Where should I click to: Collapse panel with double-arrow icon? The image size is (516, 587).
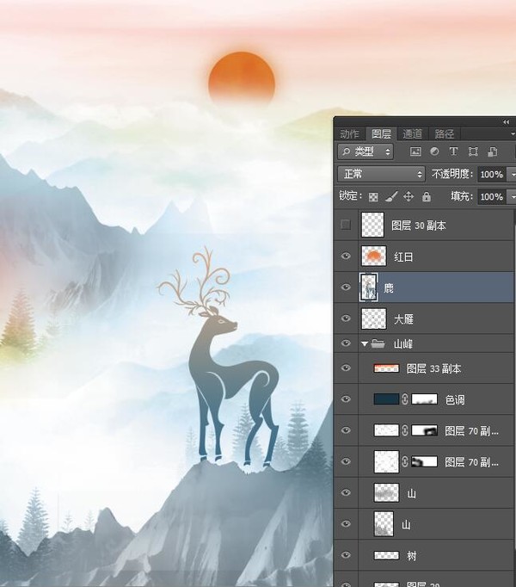point(506,122)
